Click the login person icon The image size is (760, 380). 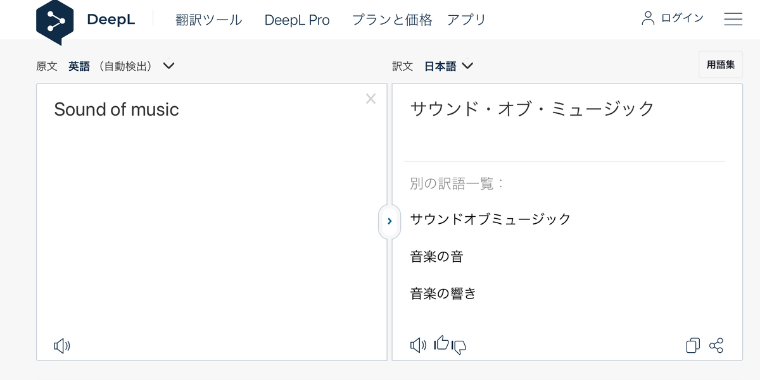[648, 18]
